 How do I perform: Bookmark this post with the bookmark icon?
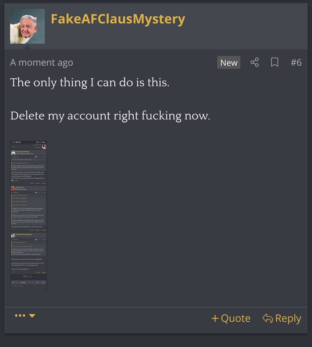coord(274,62)
